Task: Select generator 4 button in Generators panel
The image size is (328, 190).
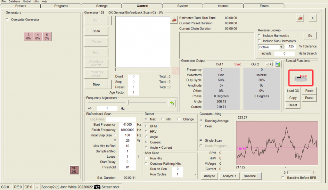Action: coord(37,37)
